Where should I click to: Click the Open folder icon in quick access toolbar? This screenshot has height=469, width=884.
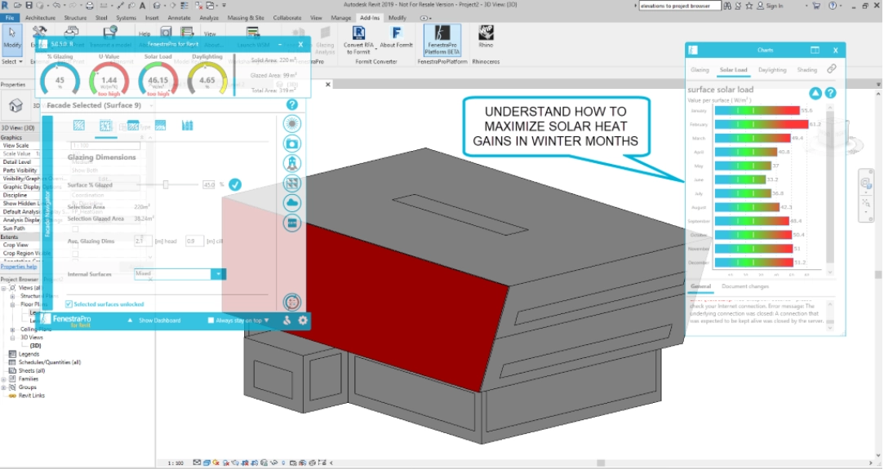tap(17, 5)
